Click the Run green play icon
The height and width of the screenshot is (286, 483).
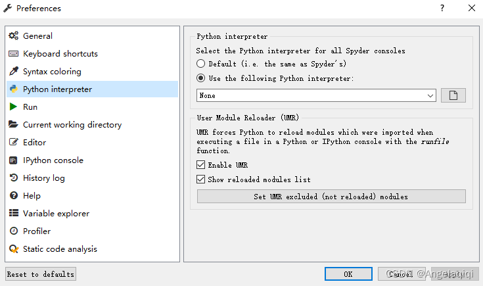coord(13,107)
